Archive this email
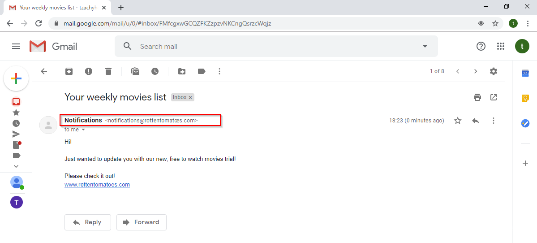Image resolution: width=537 pixels, height=243 pixels. 69,71
